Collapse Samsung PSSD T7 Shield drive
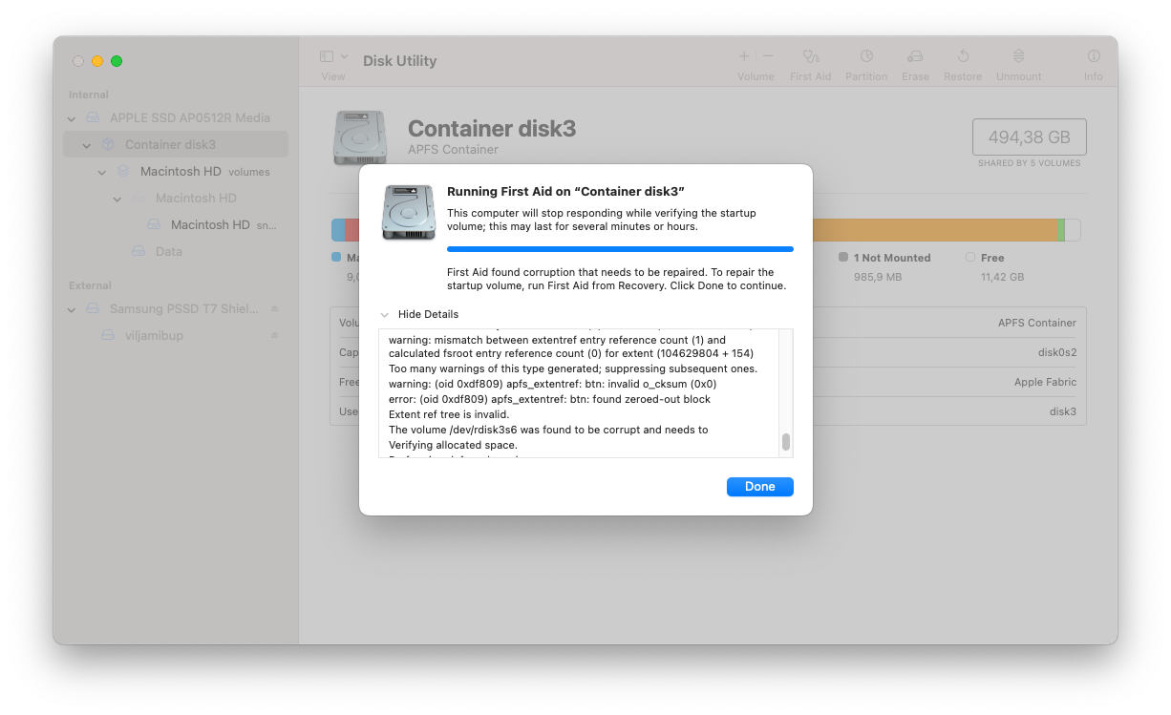Screen dimensions: 1171x715 coord(72,309)
